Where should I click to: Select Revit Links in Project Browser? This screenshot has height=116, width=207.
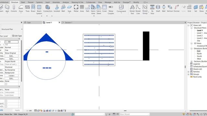197,77
